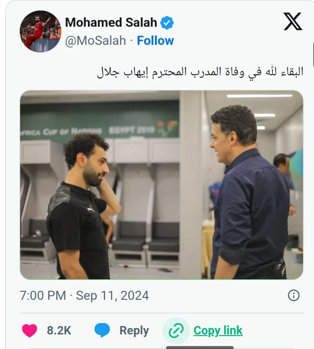Open the Mohamed Salah display name
The height and width of the screenshot is (349, 314).
point(111,22)
